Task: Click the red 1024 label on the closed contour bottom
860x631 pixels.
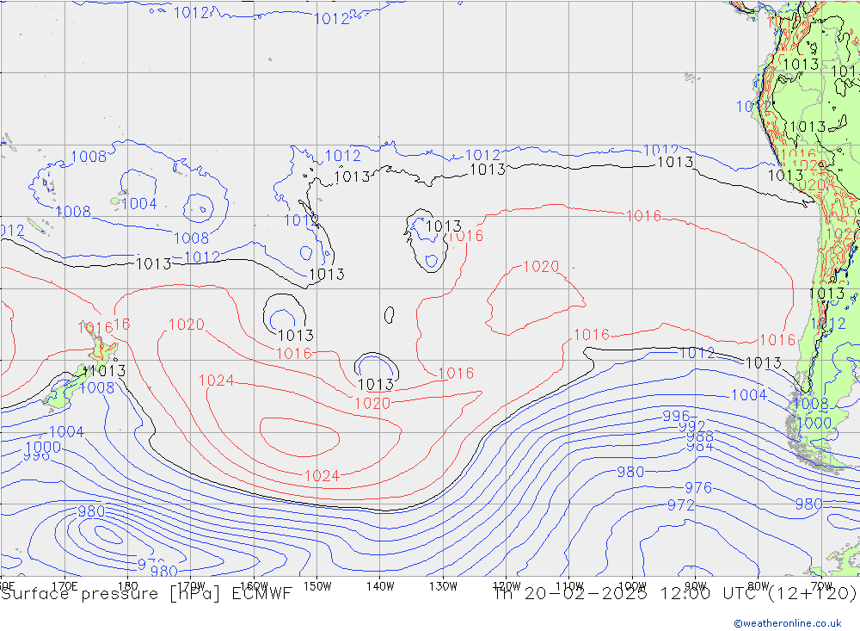Action: click(x=322, y=475)
